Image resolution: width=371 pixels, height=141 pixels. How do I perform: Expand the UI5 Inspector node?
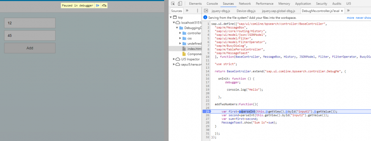174,59
